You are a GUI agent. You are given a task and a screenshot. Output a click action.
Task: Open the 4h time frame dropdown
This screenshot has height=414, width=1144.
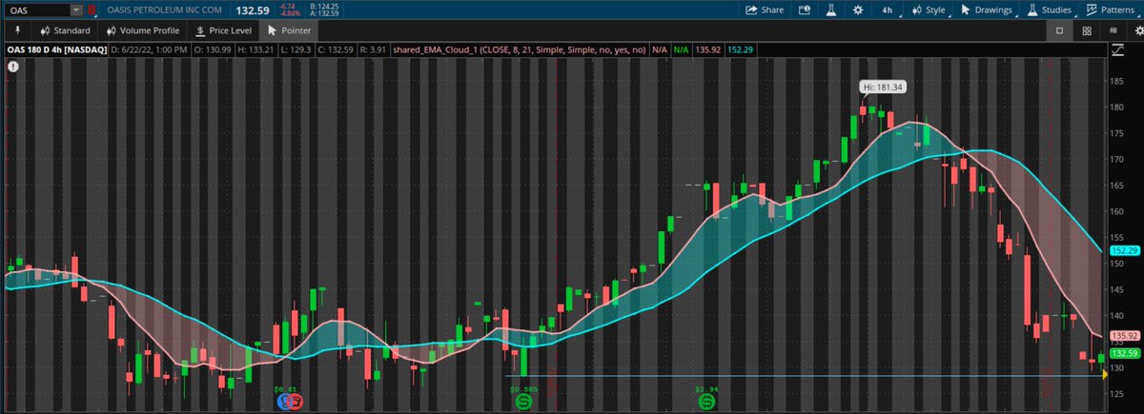pyautogui.click(x=890, y=10)
